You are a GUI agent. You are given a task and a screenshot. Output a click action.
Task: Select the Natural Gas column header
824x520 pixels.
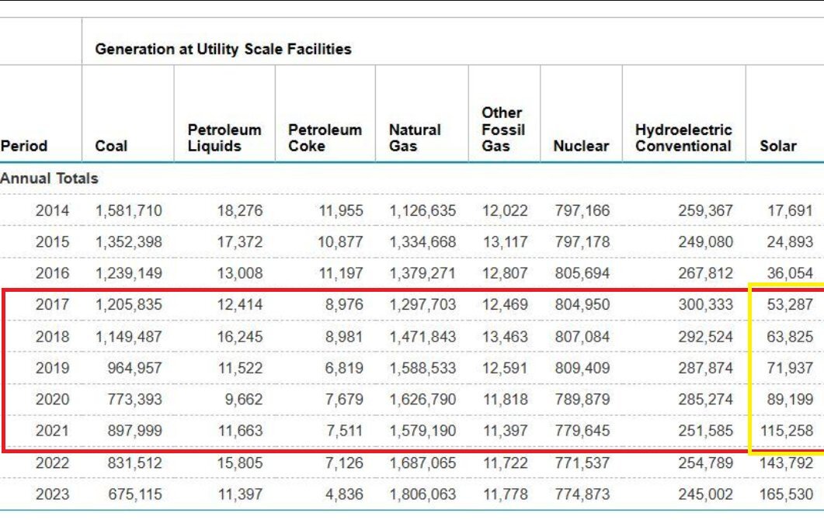pos(415,137)
